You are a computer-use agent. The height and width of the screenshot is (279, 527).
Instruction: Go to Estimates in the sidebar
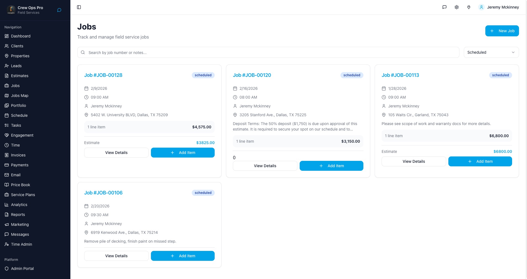20,76
